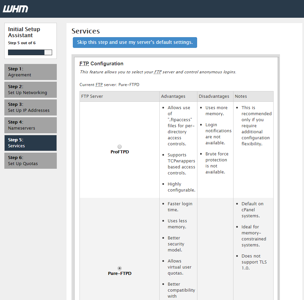Click 'Highly configurable.' advantage text
Screen dimensions: 304x300
[181, 187]
